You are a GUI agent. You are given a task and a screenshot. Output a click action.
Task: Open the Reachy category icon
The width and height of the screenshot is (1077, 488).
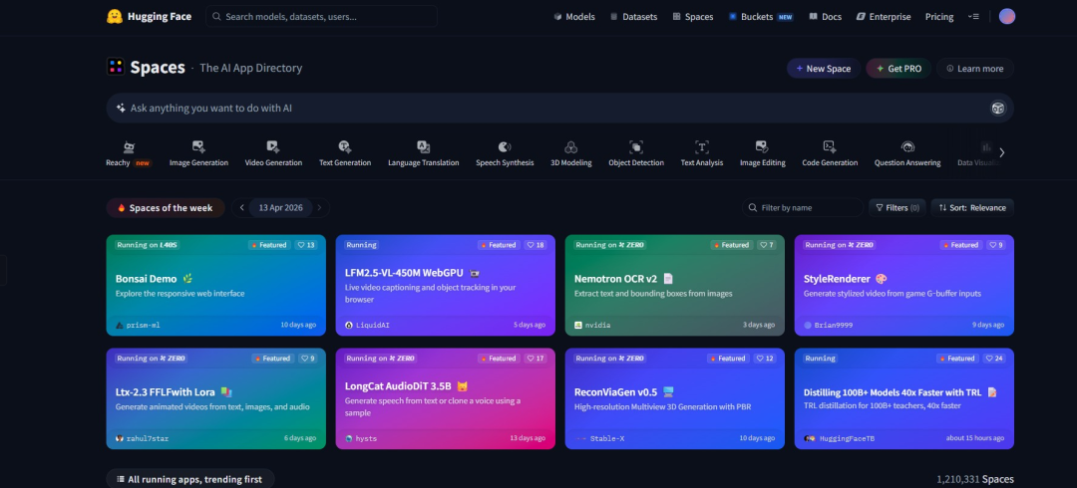[x=129, y=146]
